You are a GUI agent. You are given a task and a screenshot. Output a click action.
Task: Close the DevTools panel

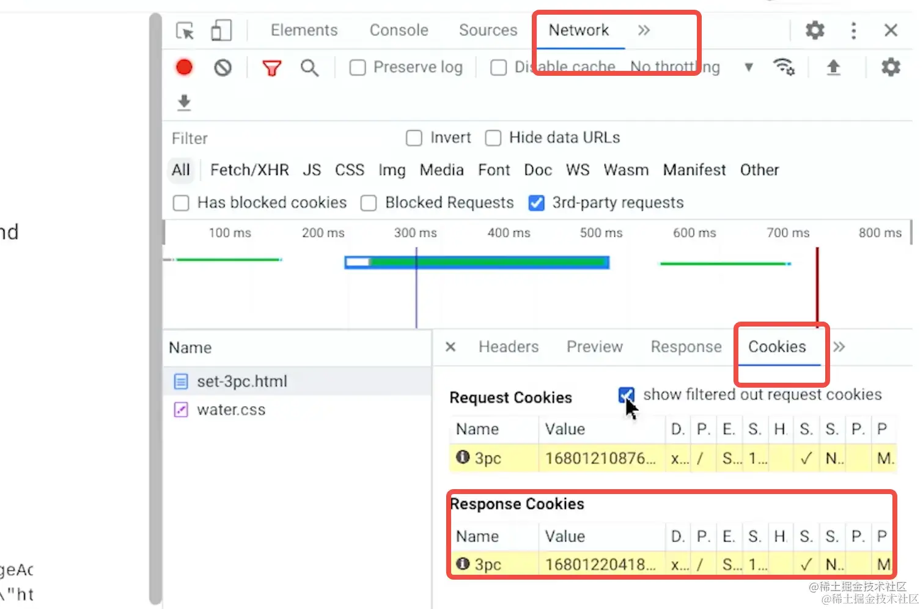tap(891, 30)
